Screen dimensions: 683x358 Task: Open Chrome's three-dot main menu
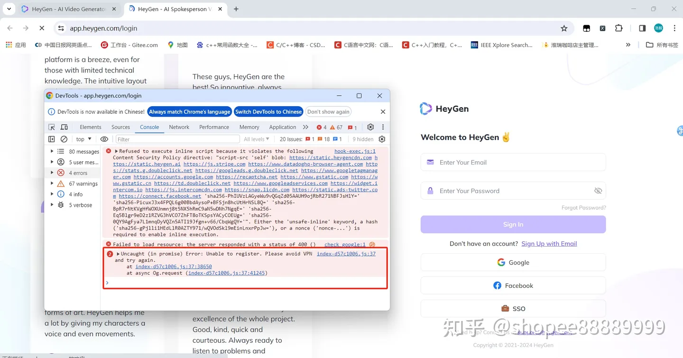674,28
